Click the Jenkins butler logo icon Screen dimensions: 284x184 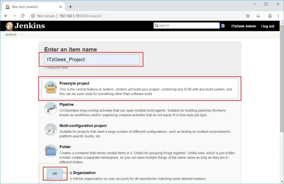click(x=9, y=26)
